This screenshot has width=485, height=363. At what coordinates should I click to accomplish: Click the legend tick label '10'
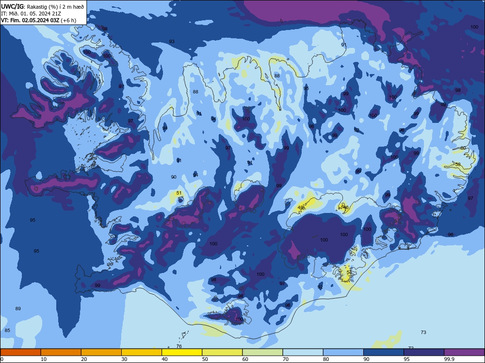(44, 359)
